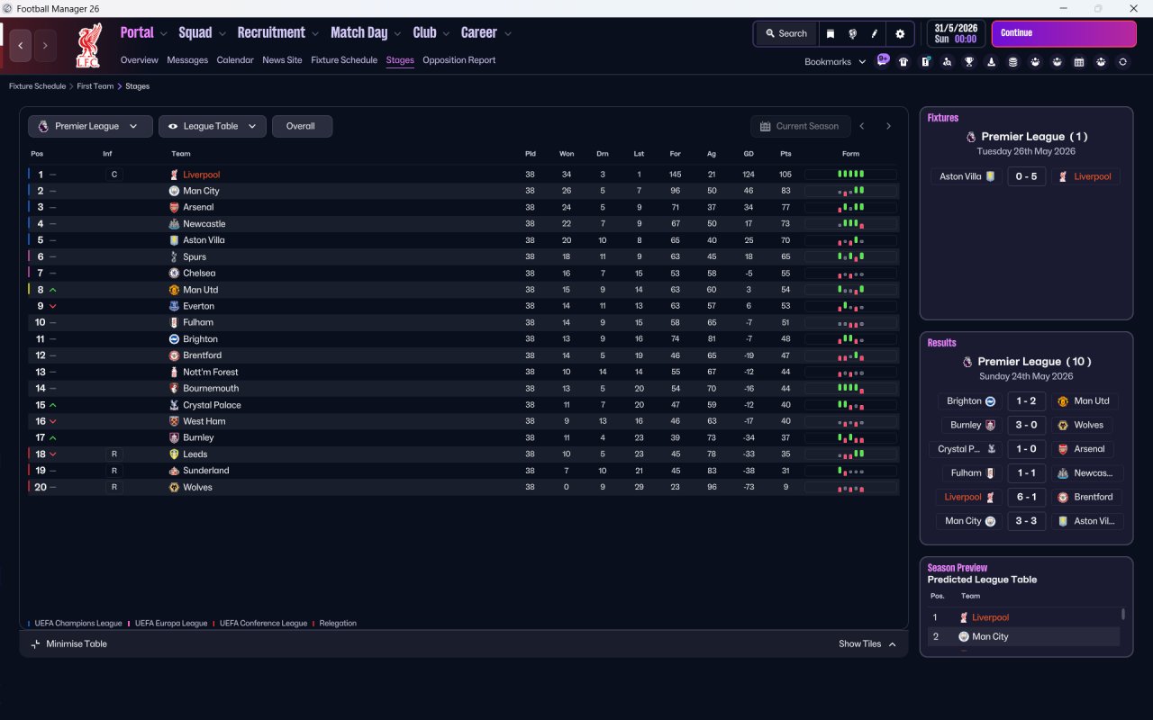Open the globe world icon in top bar

pos(852,33)
